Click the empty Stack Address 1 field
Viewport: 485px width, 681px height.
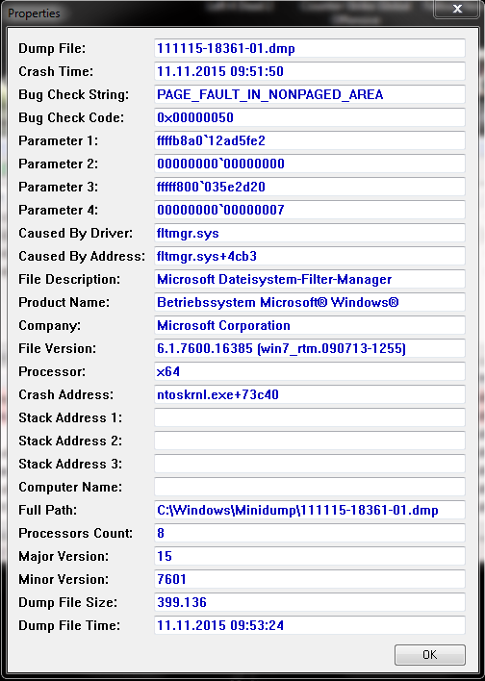click(x=310, y=417)
